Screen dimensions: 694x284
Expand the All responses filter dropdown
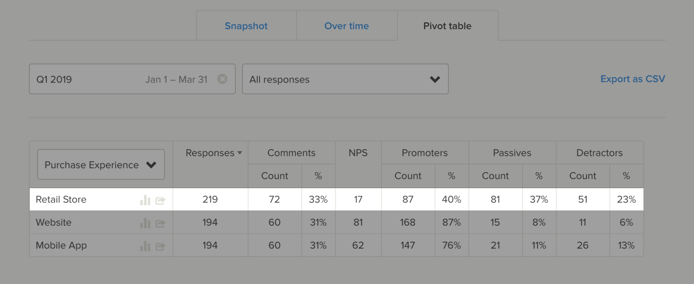pyautogui.click(x=345, y=79)
